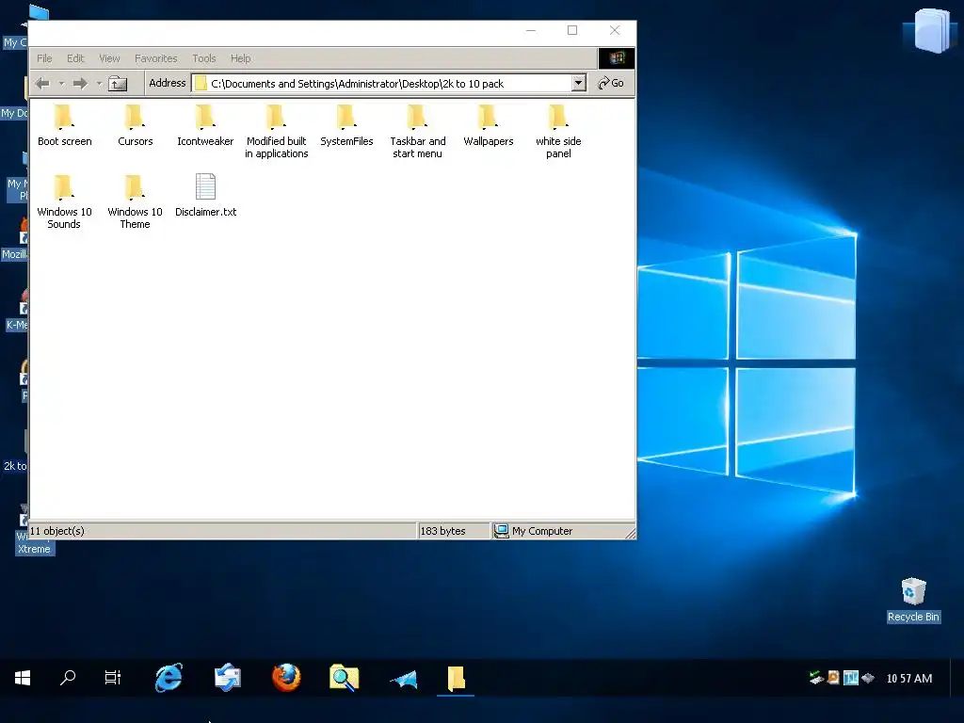Viewport: 964px width, 723px height.
Task: Select the Wallpapers folder
Action: click(x=489, y=126)
